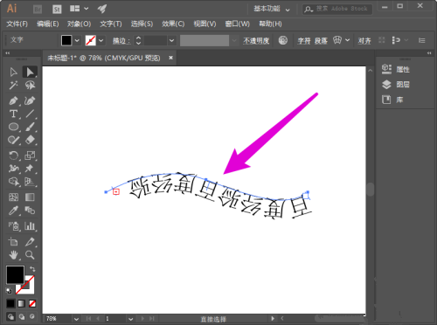Set paint mode to None
This screenshot has width=437, height=325.
point(32,304)
